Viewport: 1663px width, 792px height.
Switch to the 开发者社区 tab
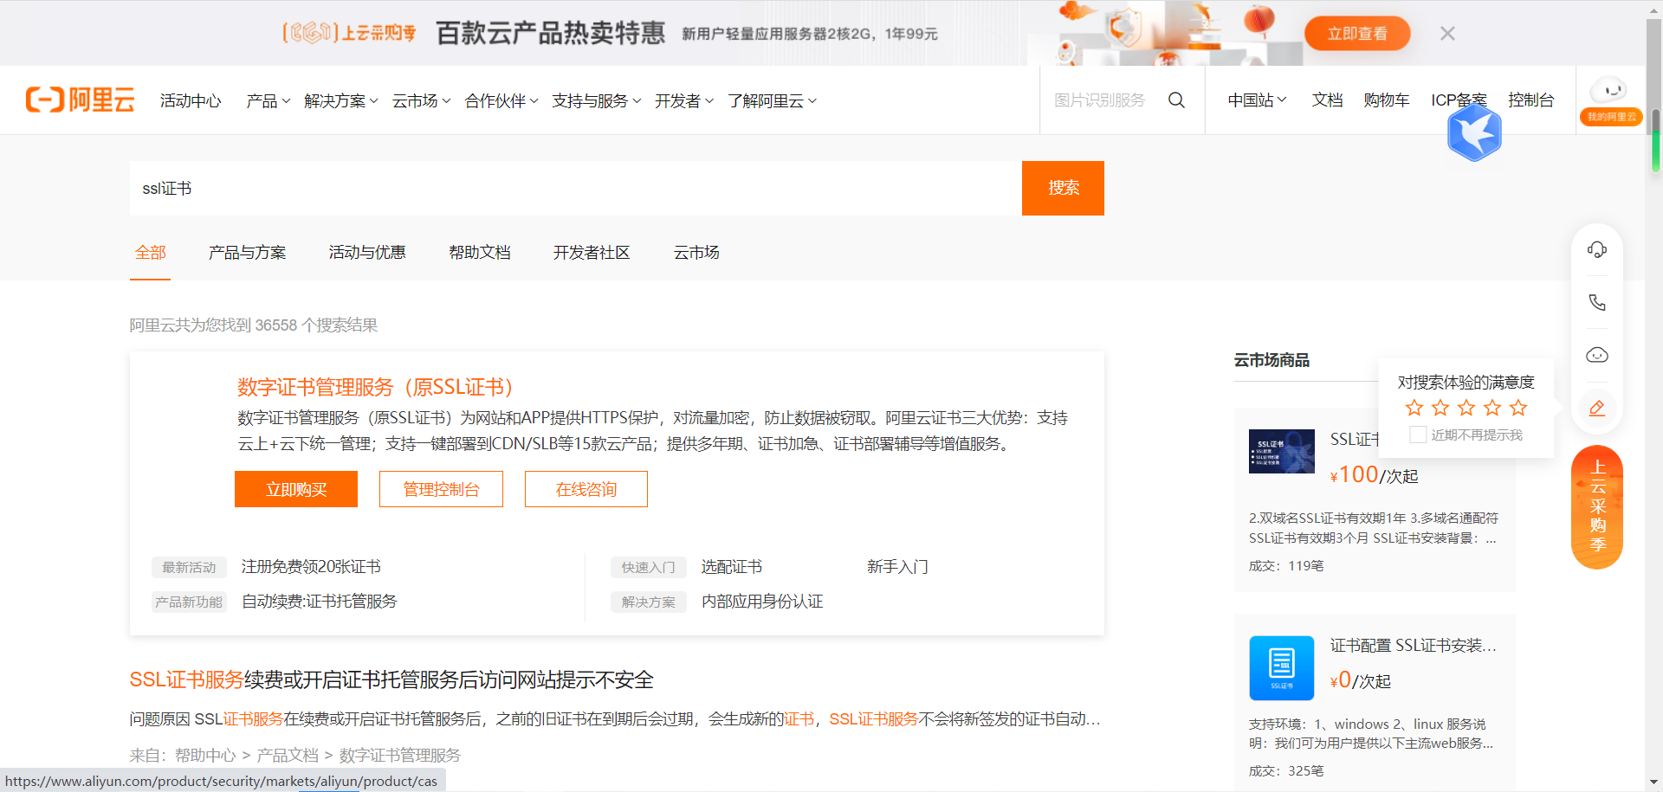pos(592,253)
